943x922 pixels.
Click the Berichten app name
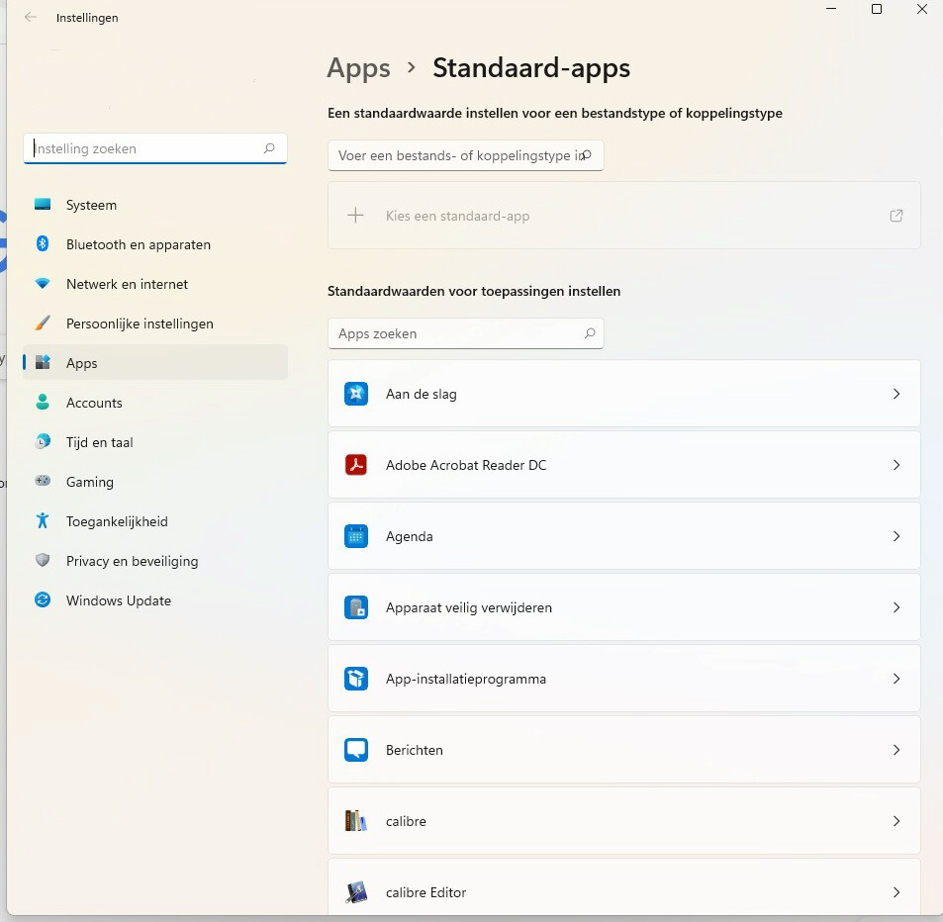(x=415, y=750)
